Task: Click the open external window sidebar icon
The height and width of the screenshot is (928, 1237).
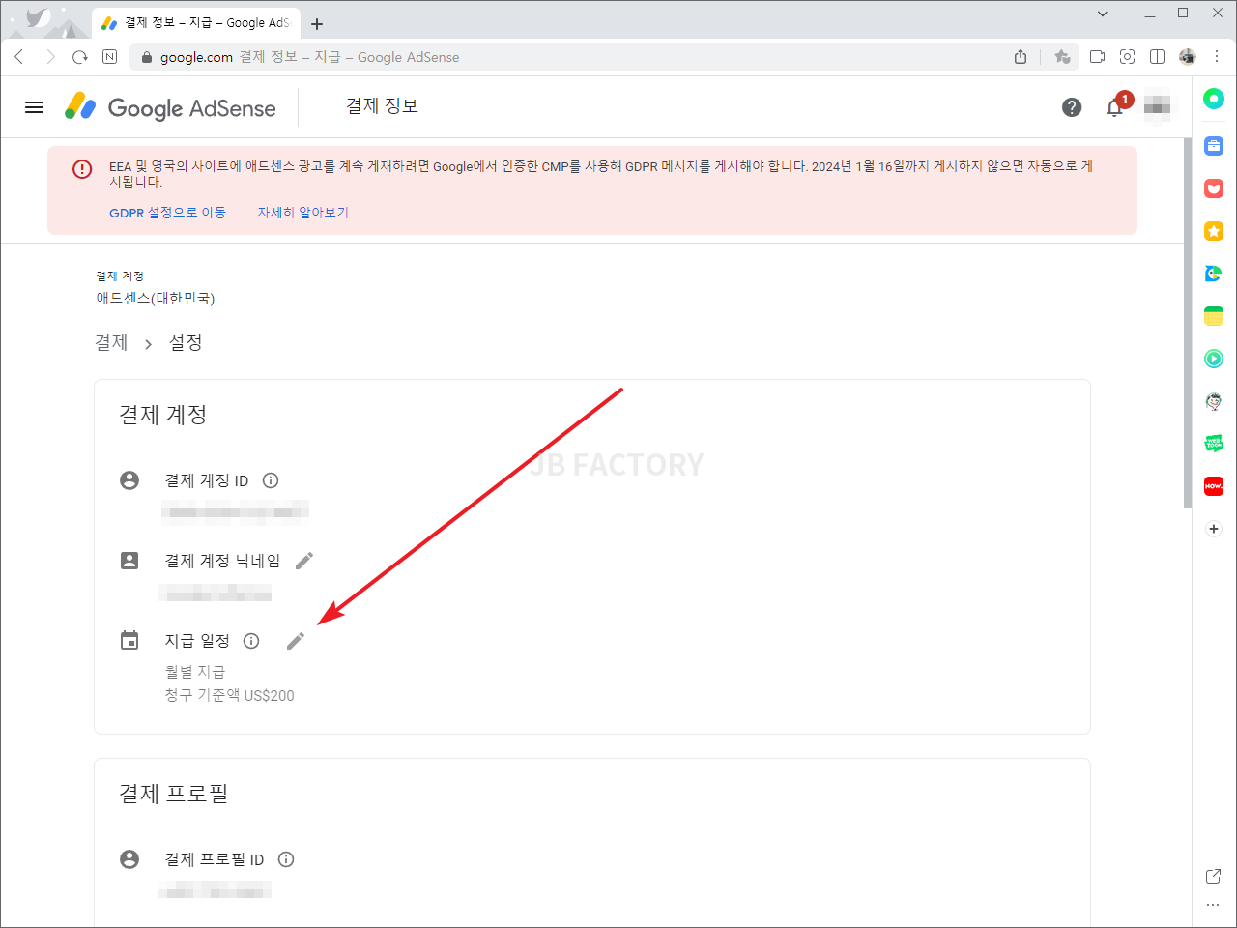Action: tap(1213, 876)
